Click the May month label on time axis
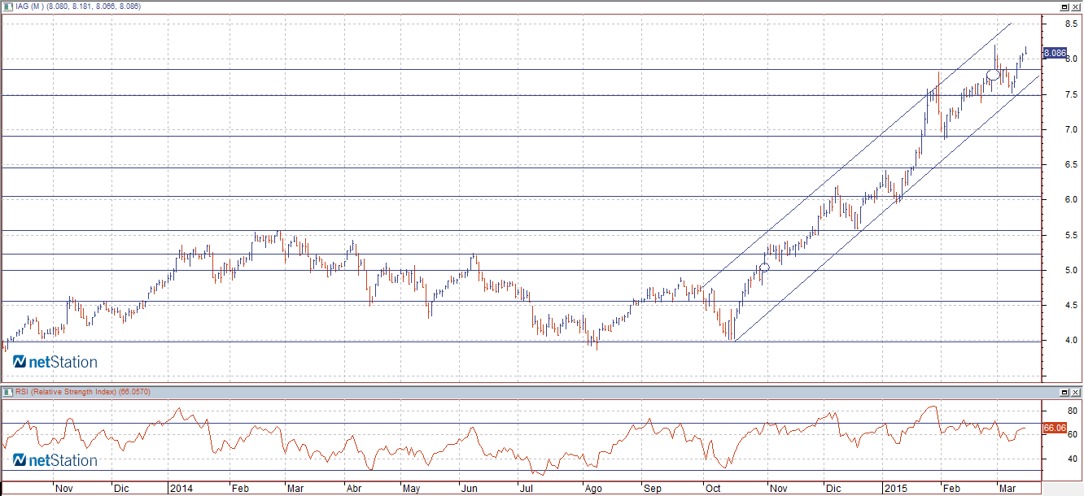The width and height of the screenshot is (1084, 496). coord(412,489)
